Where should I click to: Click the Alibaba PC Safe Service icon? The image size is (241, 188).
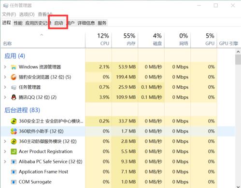(14, 161)
